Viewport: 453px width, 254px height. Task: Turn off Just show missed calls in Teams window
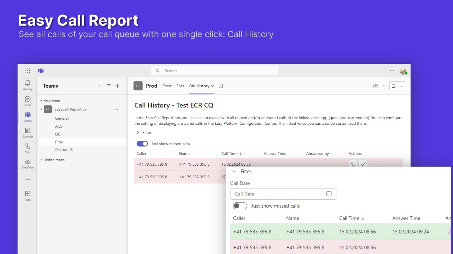click(142, 144)
